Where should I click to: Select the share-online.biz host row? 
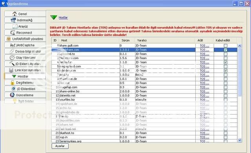point(144,91)
